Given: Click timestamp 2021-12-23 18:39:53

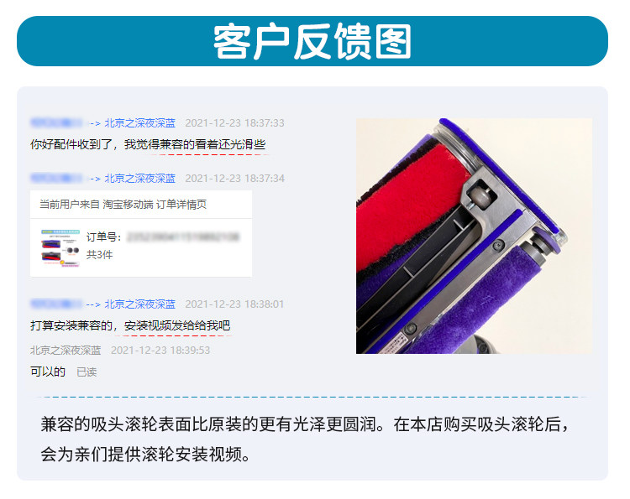Looking at the screenshot, I should [160, 351].
